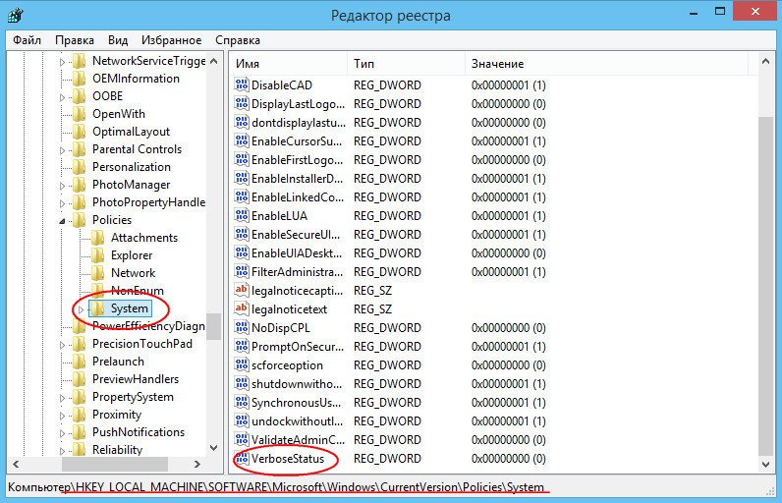Click the tree horizontal scrollbar thumb

coord(115,464)
